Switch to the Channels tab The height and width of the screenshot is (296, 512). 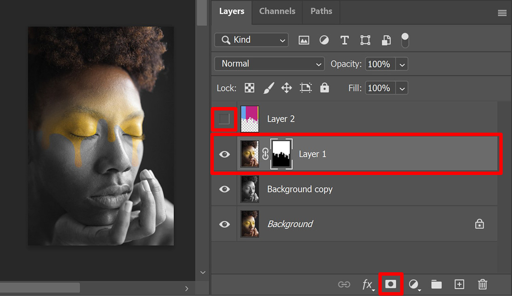tap(277, 11)
